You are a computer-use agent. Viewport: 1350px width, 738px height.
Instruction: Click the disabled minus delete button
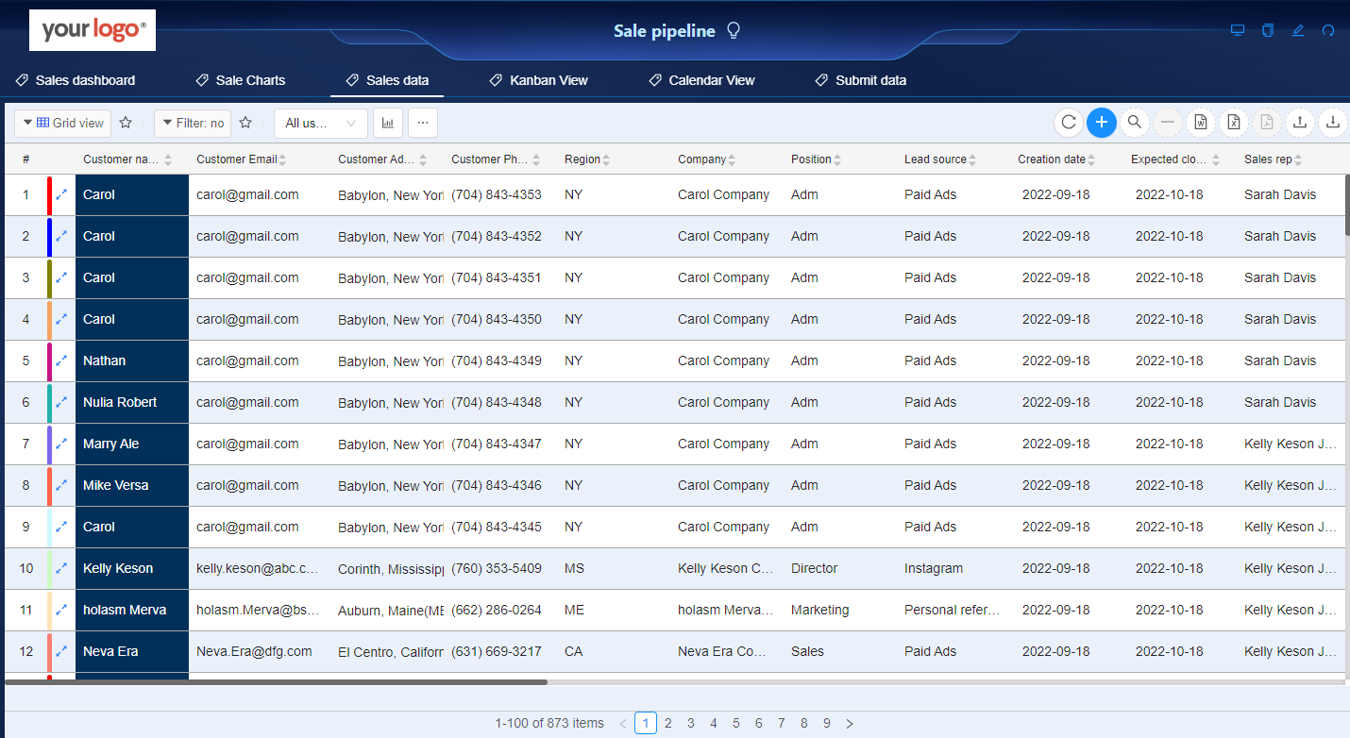(1168, 122)
